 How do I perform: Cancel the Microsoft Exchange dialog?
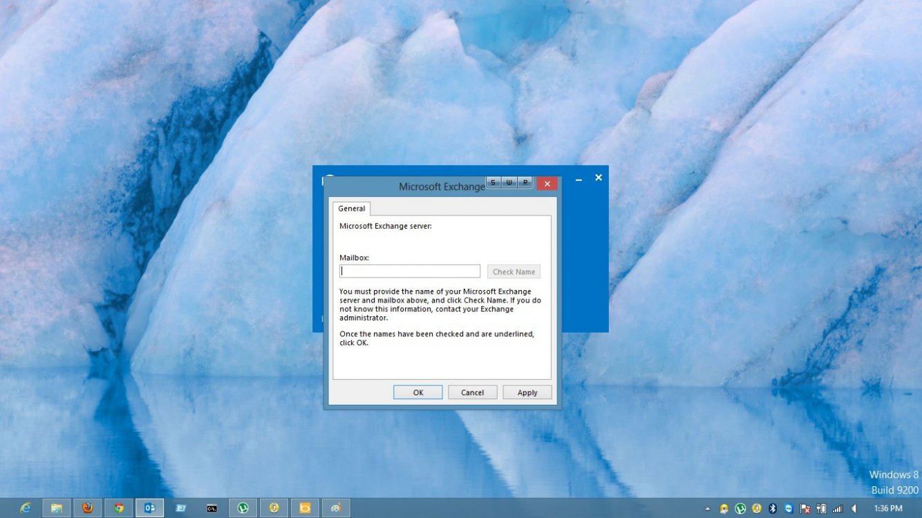pyautogui.click(x=473, y=392)
